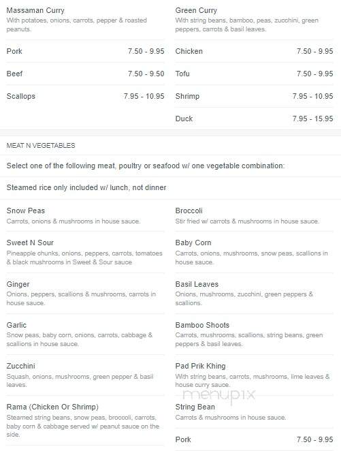The height and width of the screenshot is (451, 341).
Task: Select the Green Curry Shrimp price row
Action: 255,96
